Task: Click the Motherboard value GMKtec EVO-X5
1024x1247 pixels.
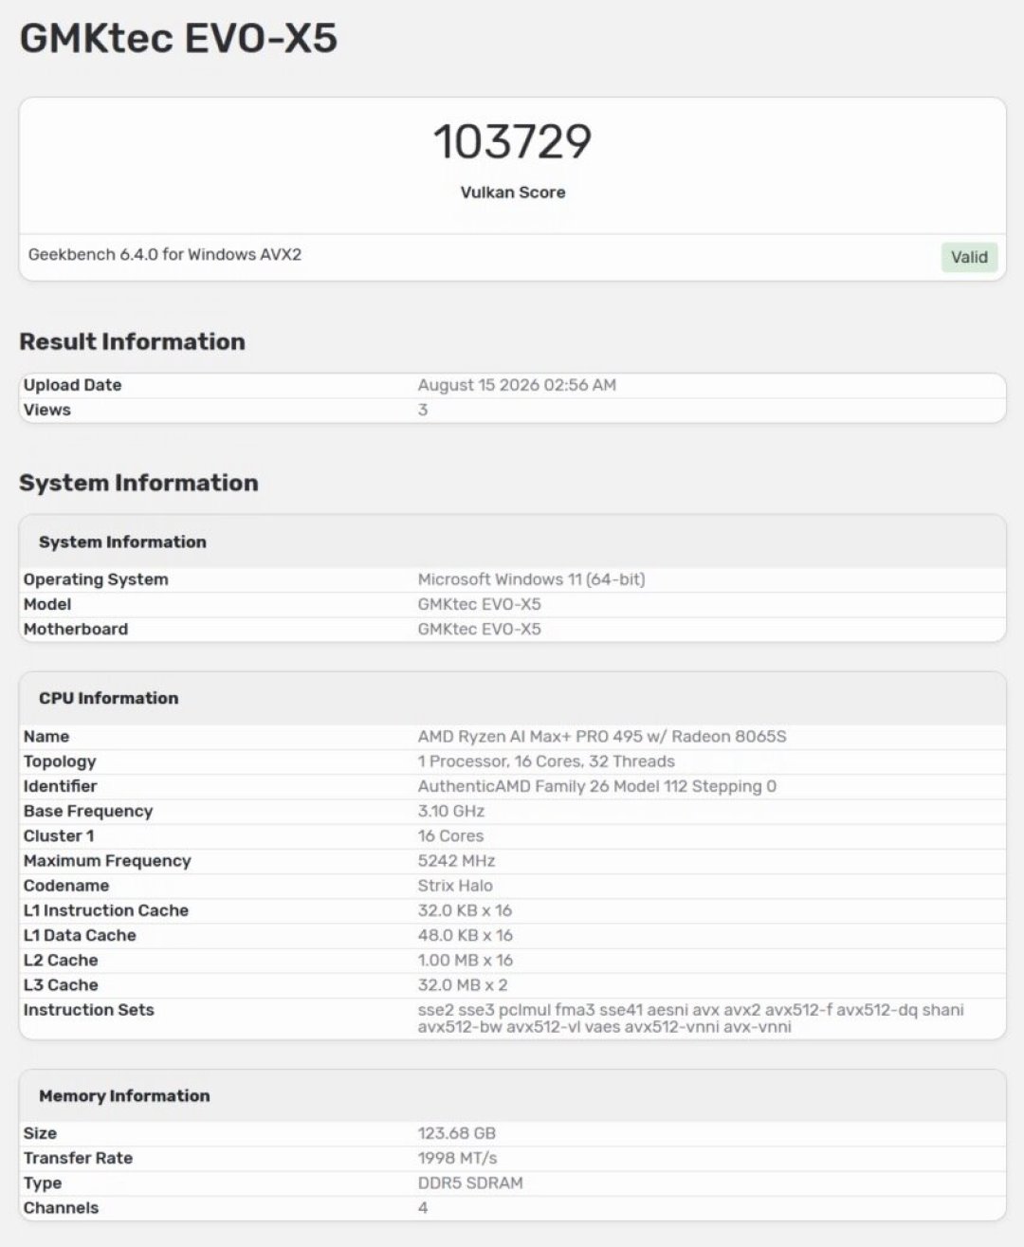Action: coord(479,629)
